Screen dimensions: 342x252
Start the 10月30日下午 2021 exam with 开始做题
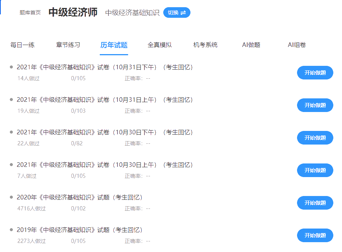click(x=315, y=138)
